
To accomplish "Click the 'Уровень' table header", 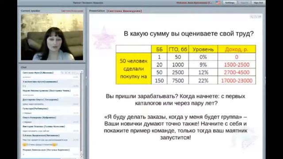I will [203, 49].
